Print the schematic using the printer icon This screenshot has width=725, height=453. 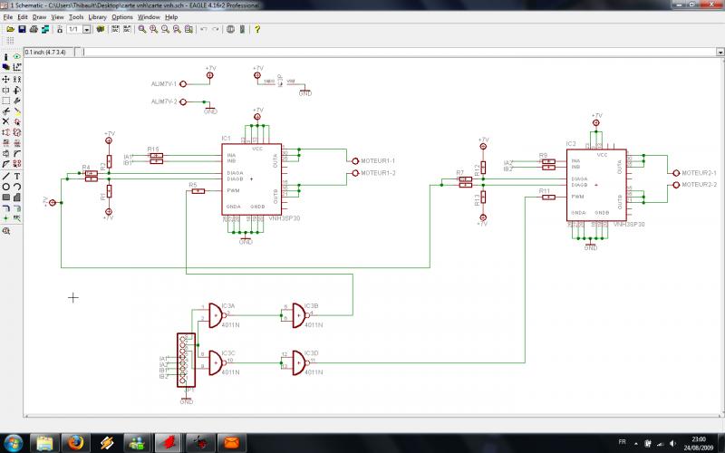click(x=34, y=29)
